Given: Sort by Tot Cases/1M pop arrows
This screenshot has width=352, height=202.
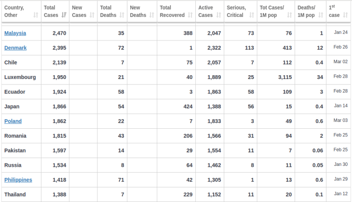Looking at the screenshot, I should (x=290, y=15).
